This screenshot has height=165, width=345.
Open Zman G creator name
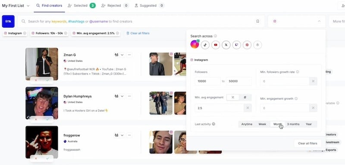click(70, 55)
